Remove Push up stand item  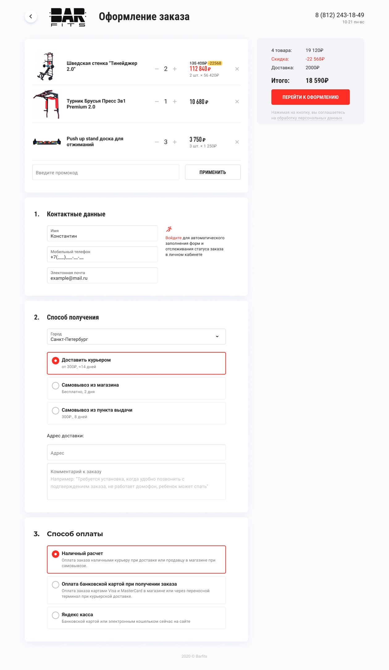(237, 142)
